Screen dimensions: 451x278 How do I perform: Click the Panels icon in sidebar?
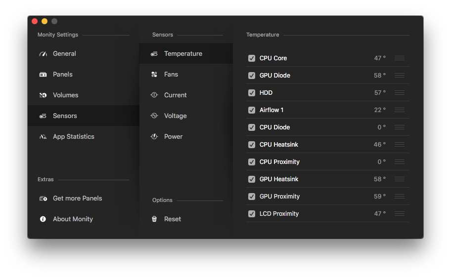(x=43, y=75)
